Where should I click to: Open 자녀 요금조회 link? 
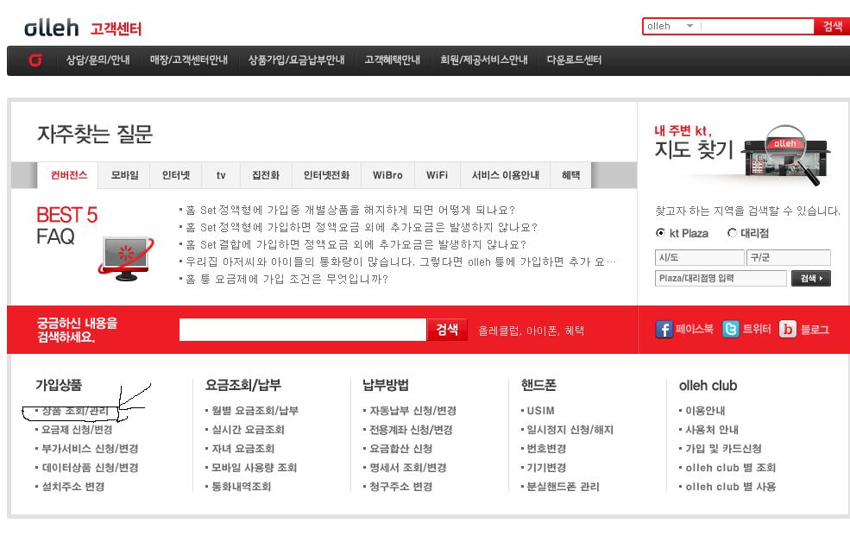point(242,449)
